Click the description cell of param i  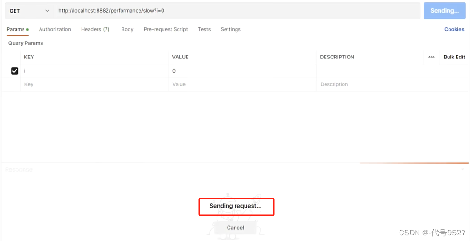tap(392, 71)
